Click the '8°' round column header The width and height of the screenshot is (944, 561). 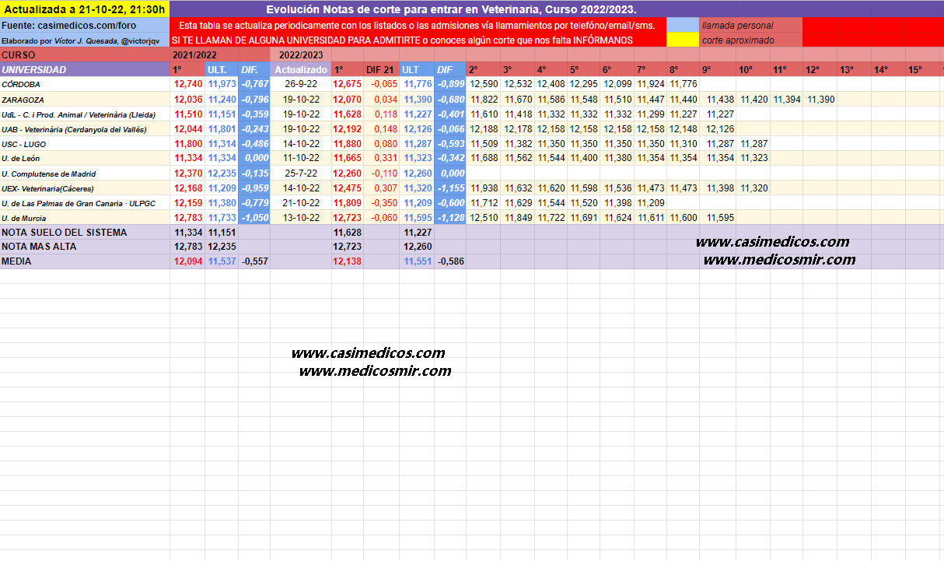click(683, 70)
